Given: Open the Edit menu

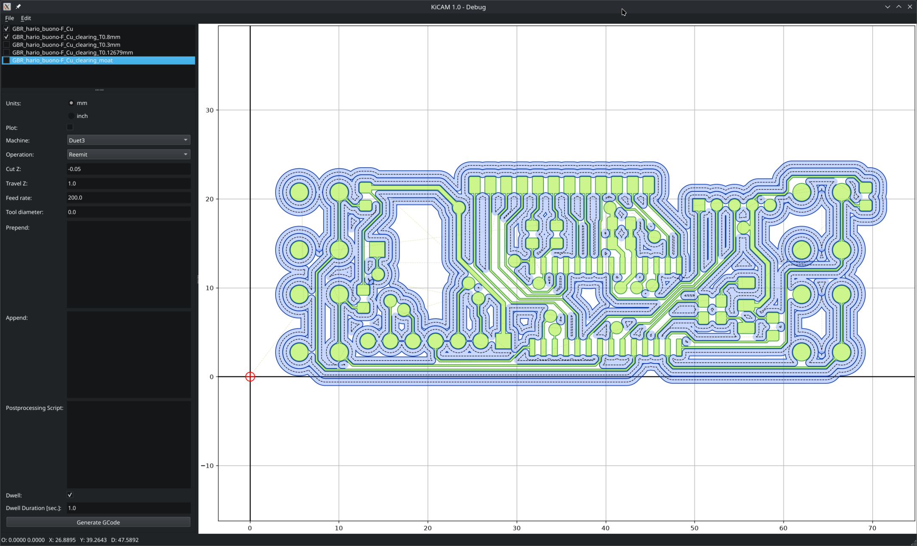Looking at the screenshot, I should tap(26, 18).
